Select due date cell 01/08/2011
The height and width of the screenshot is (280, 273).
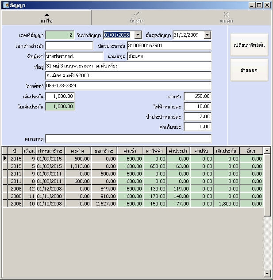click(50, 181)
